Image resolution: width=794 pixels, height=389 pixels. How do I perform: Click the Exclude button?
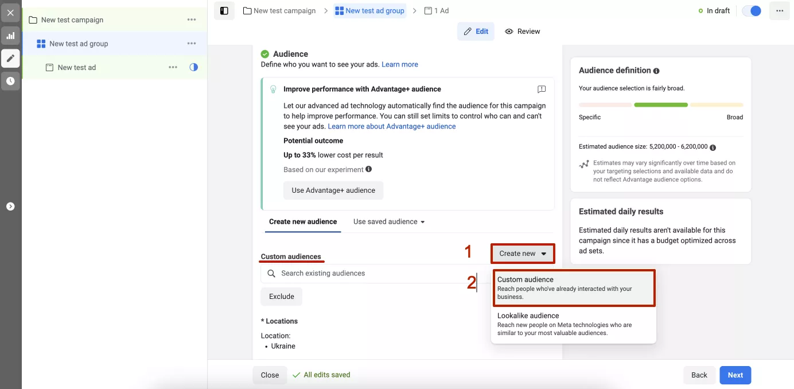(x=282, y=297)
